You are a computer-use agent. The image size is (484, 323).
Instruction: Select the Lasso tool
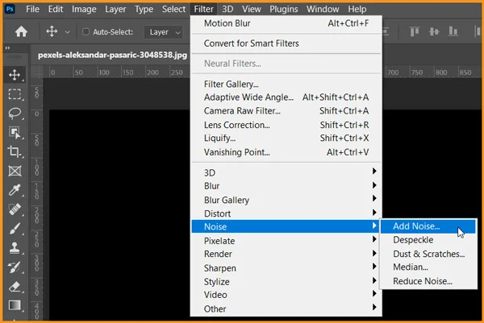tap(15, 113)
